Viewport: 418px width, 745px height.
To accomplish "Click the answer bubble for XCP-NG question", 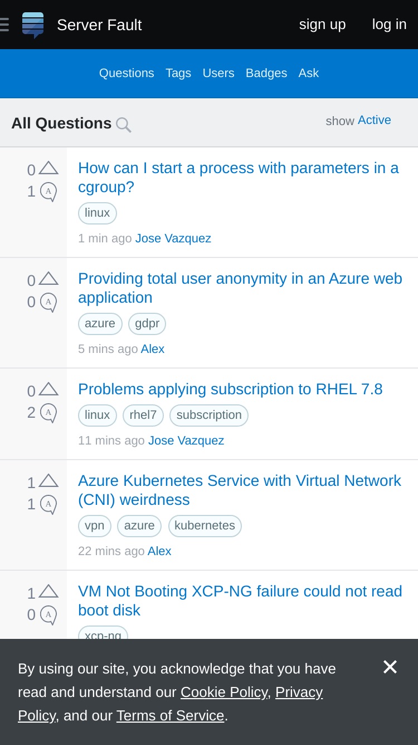I will 48,615.
